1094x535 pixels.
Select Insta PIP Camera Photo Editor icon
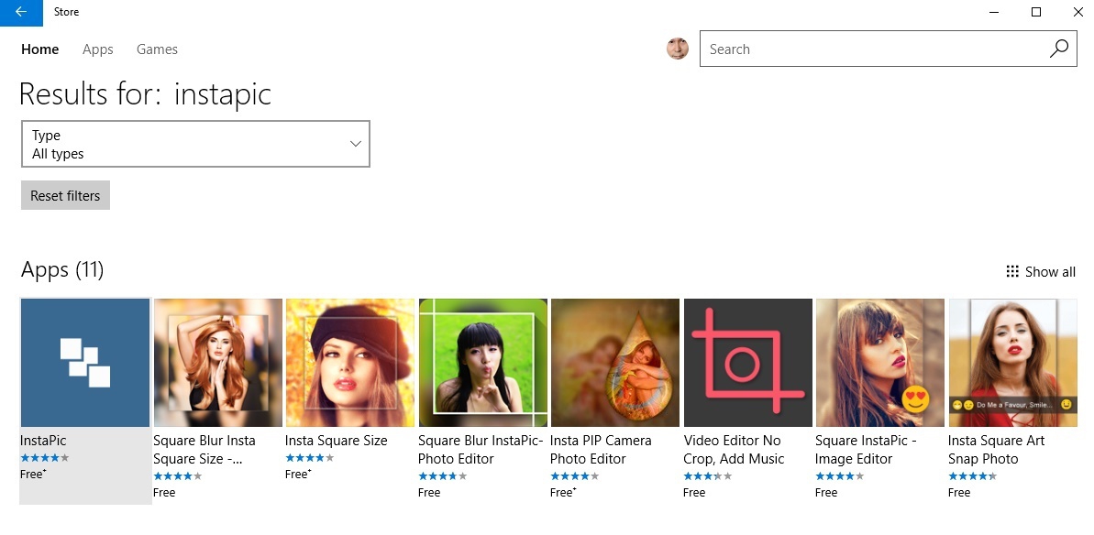(x=614, y=363)
